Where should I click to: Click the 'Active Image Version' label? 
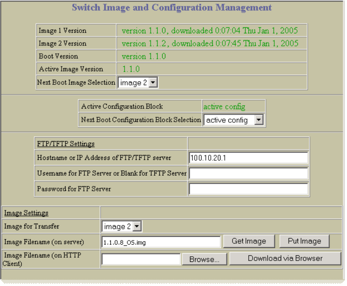point(71,69)
